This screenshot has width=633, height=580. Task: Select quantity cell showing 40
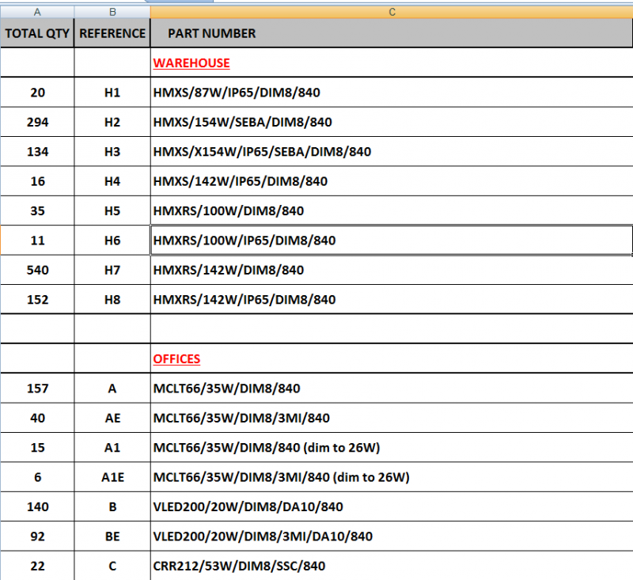pos(37,418)
